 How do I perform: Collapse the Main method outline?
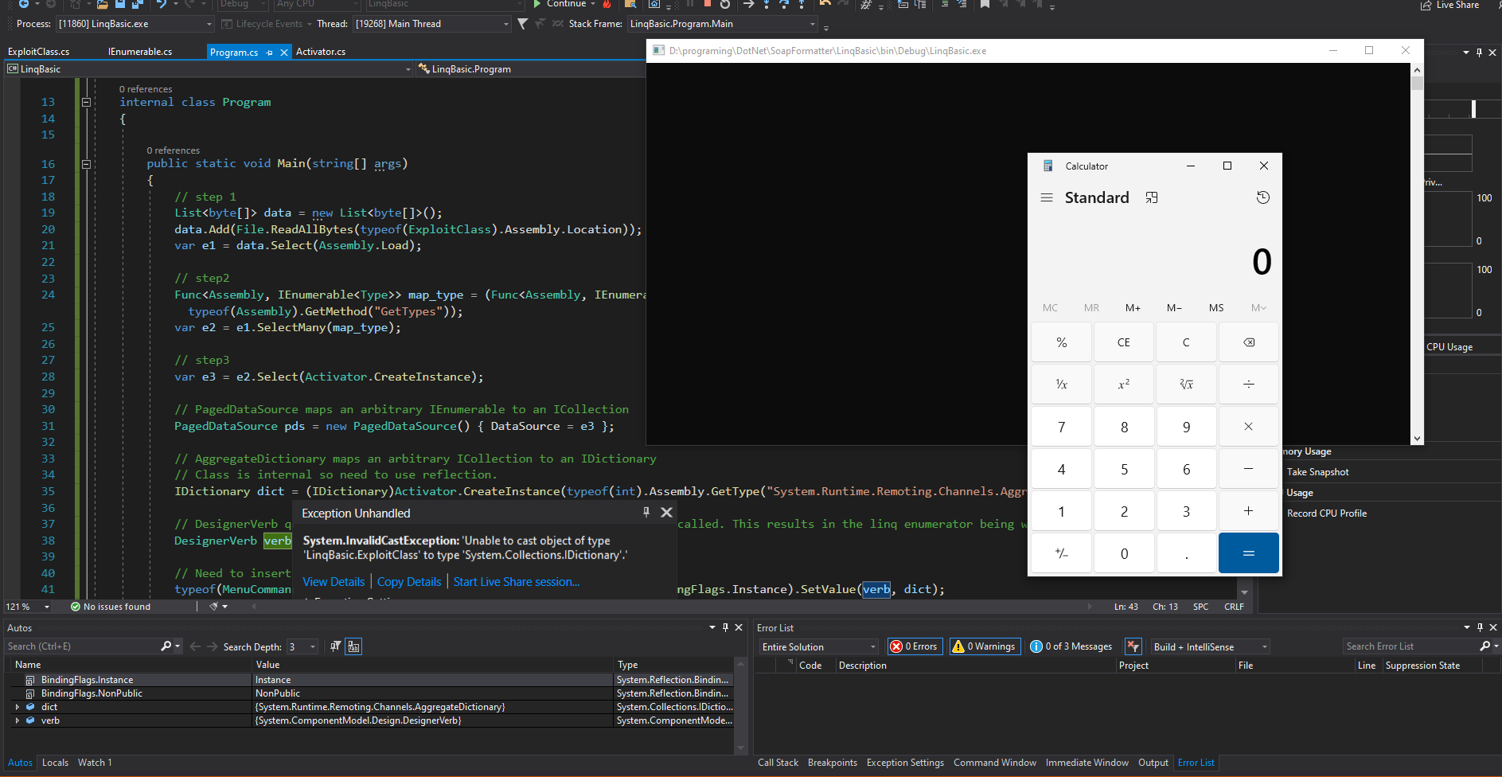86,164
